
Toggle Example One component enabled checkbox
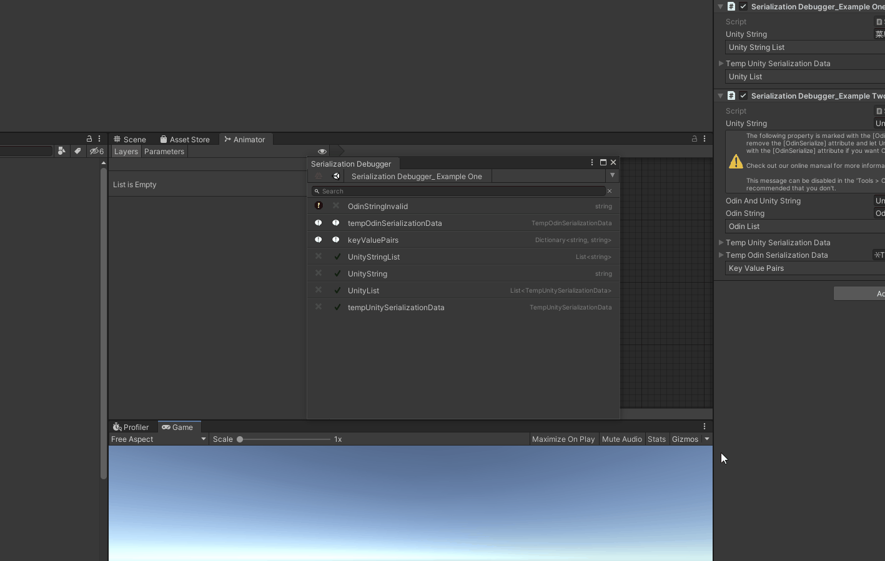[x=743, y=6]
